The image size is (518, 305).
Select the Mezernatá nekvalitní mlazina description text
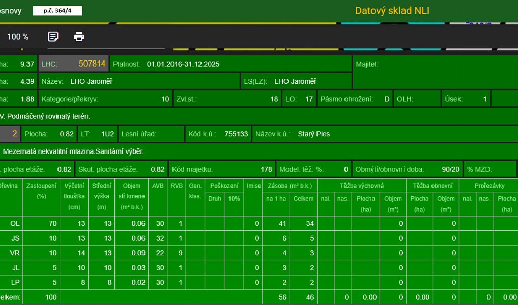(x=73, y=151)
